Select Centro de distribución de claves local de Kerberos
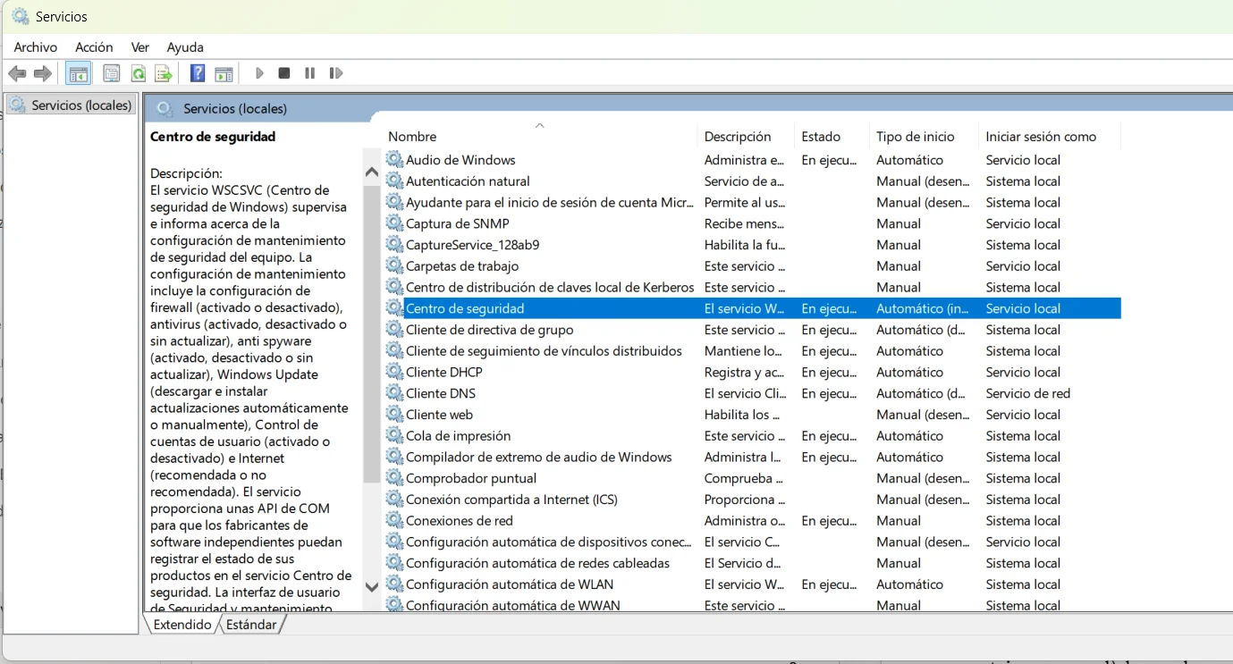The image size is (1233, 664). pos(550,287)
